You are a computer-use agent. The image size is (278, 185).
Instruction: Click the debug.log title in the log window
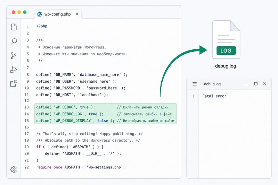point(212,84)
